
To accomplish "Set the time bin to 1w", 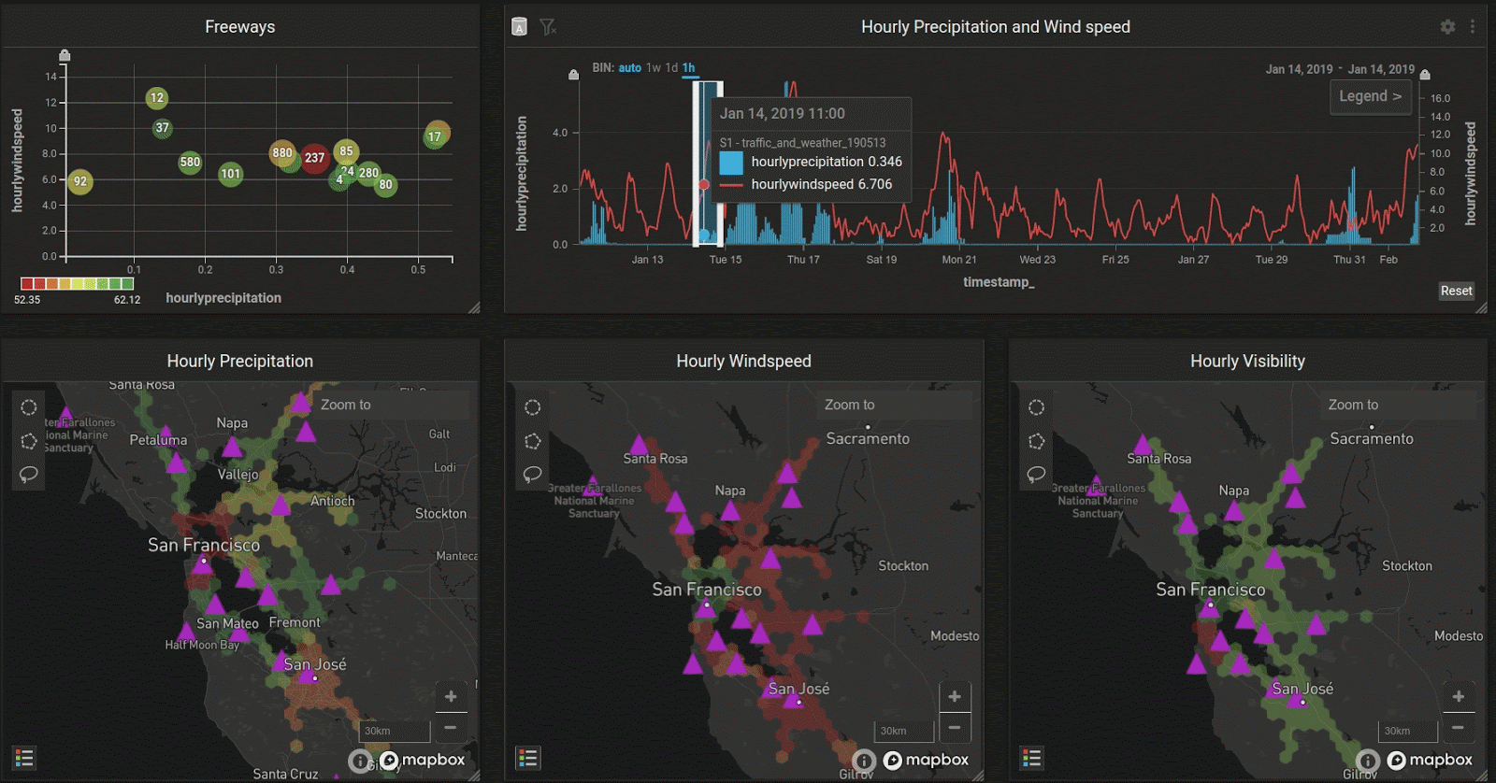I will [x=654, y=68].
